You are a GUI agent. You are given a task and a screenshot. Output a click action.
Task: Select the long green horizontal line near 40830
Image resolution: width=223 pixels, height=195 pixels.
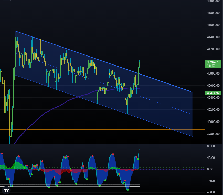[102, 71]
